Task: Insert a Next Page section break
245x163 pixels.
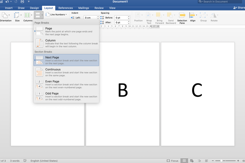Action: pyautogui.click(x=66, y=60)
